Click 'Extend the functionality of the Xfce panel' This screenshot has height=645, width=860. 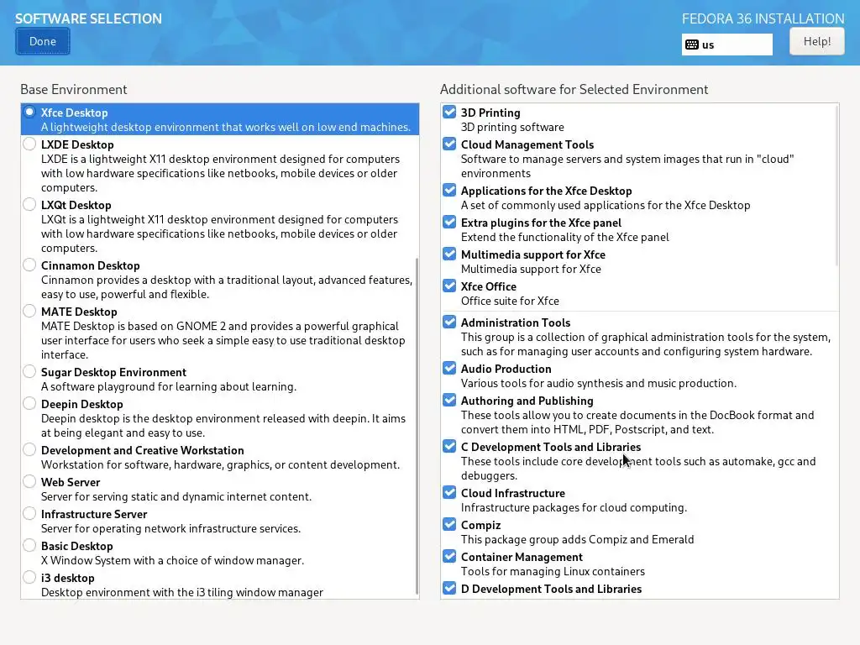pos(565,238)
